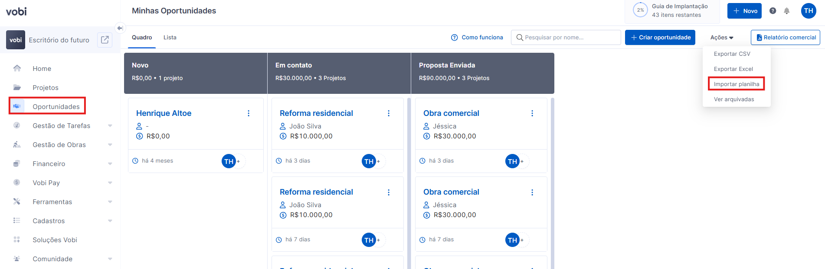Expand the Financeiro menu section
The height and width of the screenshot is (269, 825).
[110, 164]
